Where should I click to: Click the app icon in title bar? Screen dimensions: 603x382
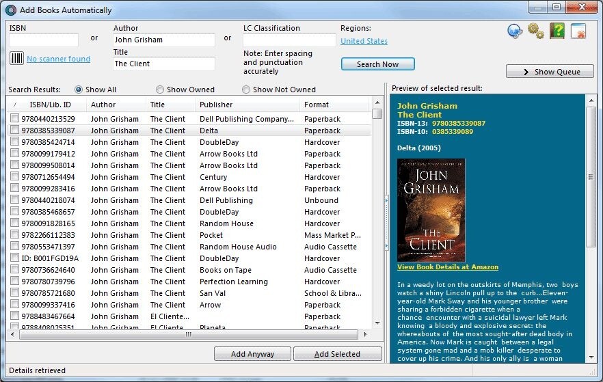(x=10, y=10)
